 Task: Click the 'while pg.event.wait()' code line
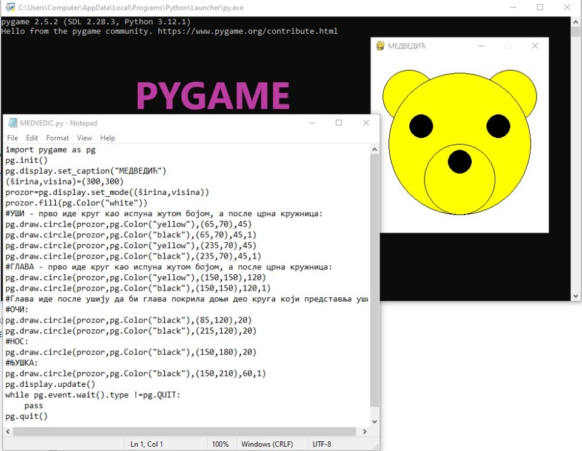tap(93, 395)
